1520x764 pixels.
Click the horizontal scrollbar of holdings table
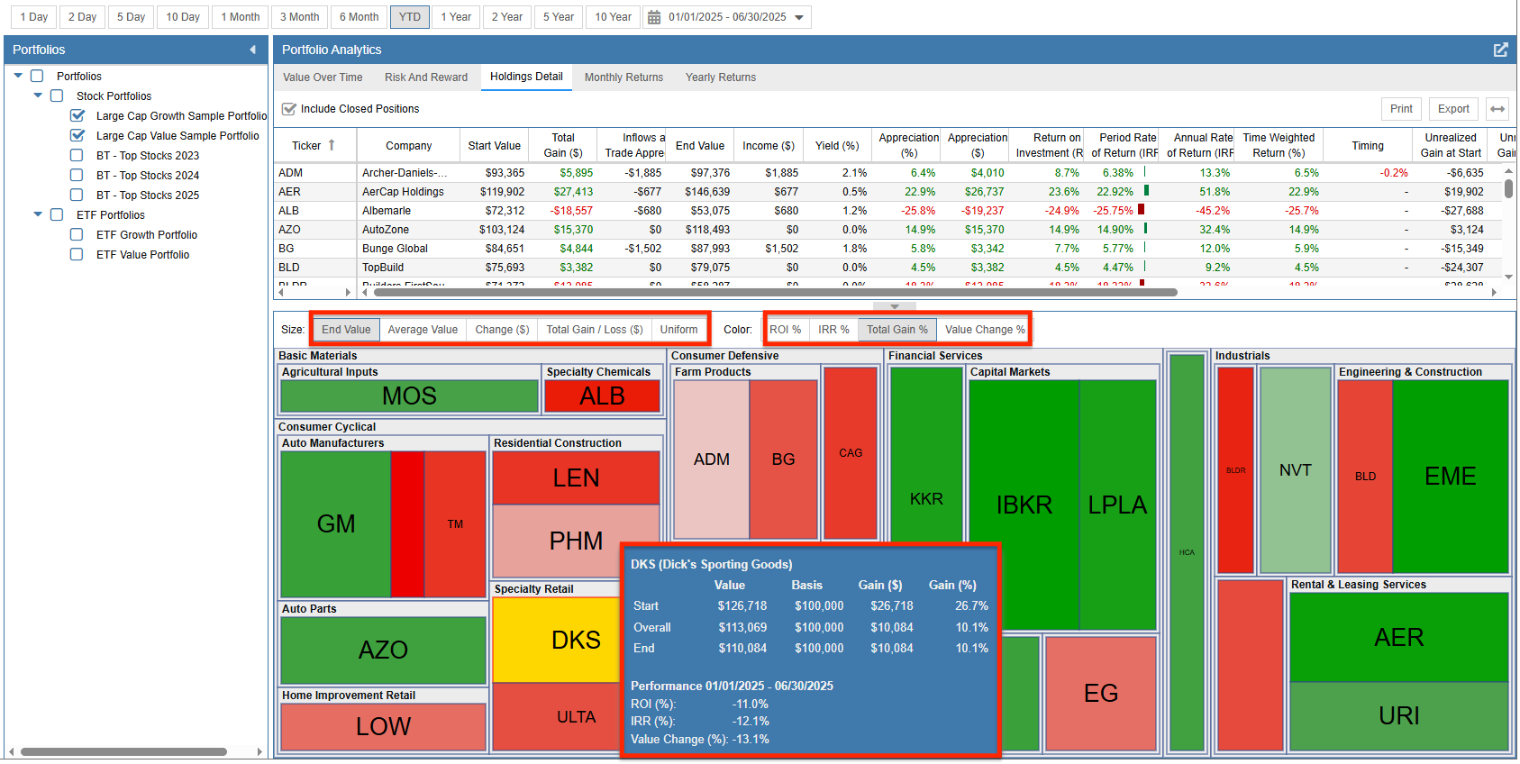(x=775, y=293)
